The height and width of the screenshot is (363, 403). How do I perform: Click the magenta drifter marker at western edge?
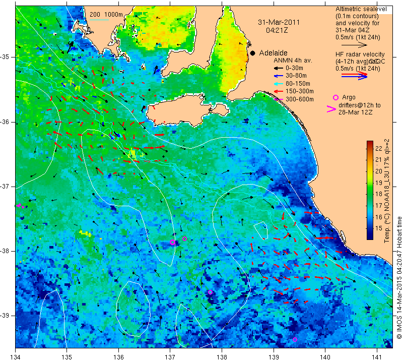20,206
